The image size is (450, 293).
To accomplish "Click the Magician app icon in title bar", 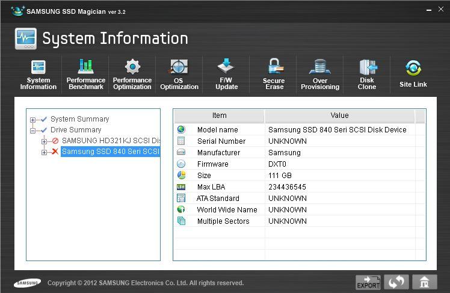I will tap(18, 11).
